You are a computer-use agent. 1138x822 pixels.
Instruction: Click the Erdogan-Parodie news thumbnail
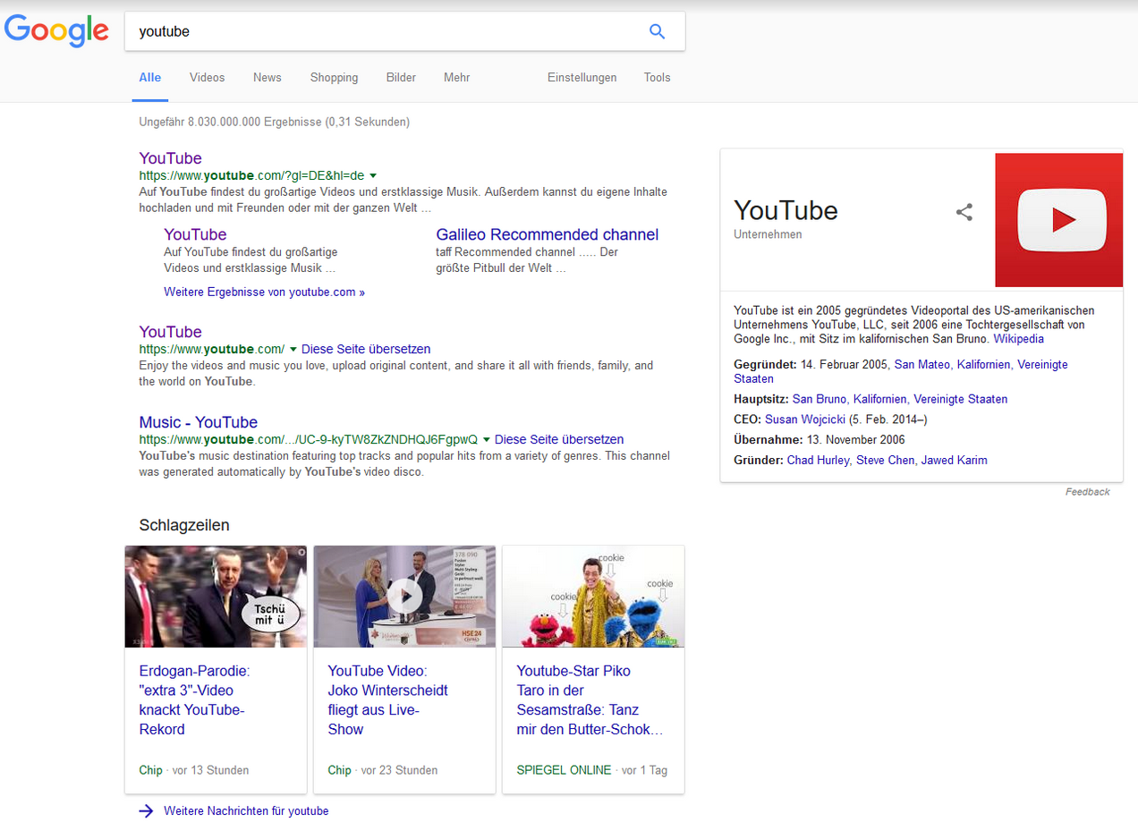coord(216,596)
